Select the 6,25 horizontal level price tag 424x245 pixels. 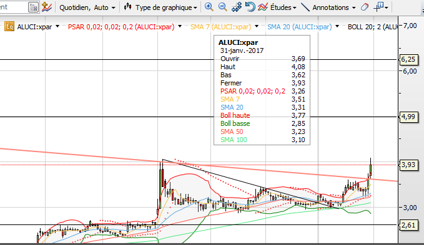click(x=408, y=59)
